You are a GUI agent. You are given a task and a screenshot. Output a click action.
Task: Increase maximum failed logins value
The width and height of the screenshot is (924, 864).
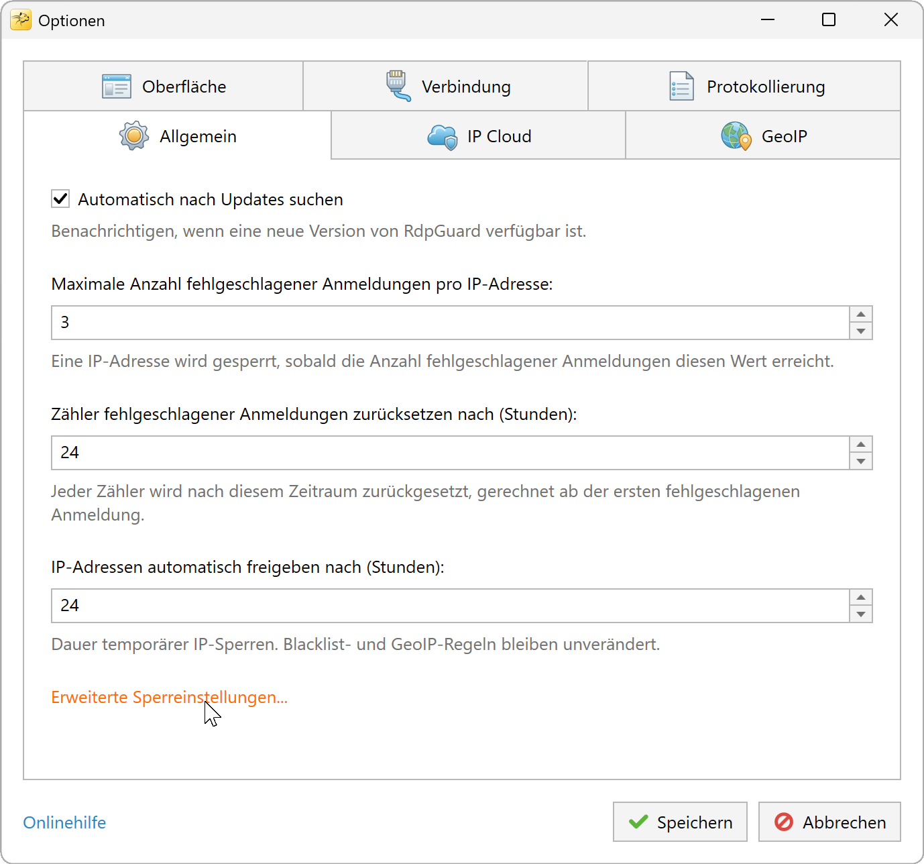click(x=861, y=314)
